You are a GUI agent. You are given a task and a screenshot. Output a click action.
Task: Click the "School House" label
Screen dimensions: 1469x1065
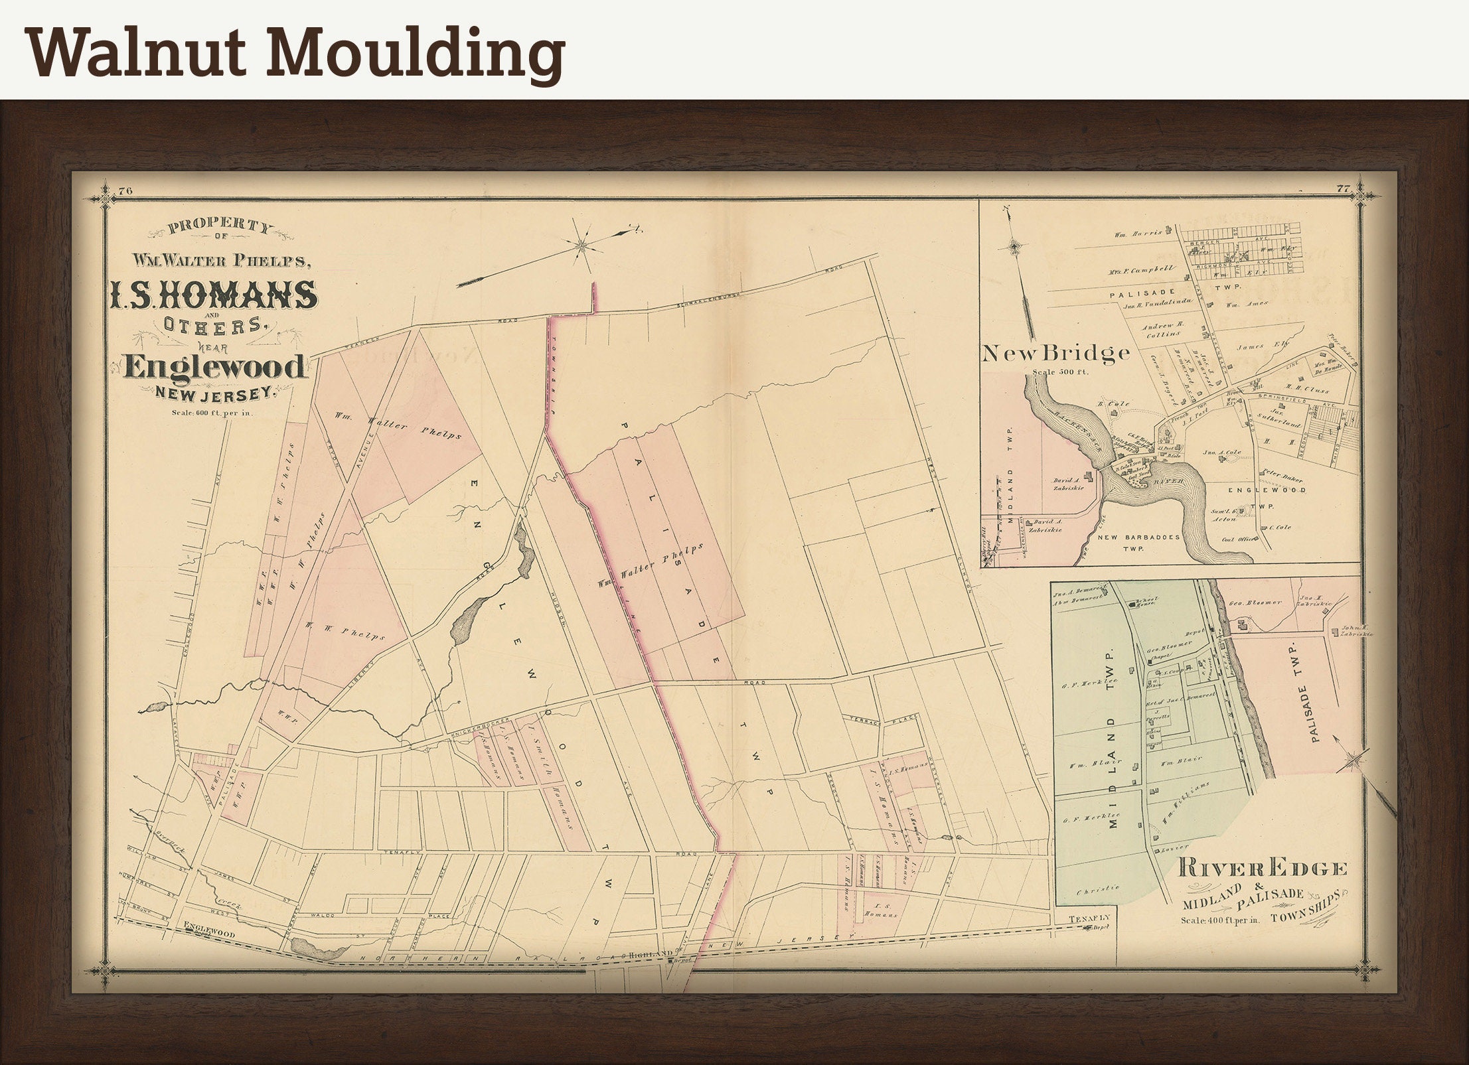1146,601
